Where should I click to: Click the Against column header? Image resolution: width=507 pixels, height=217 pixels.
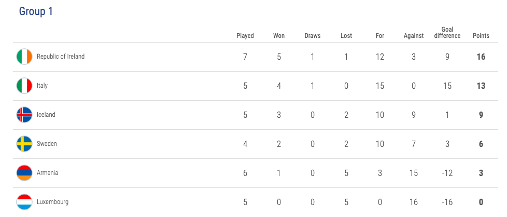coord(414,36)
